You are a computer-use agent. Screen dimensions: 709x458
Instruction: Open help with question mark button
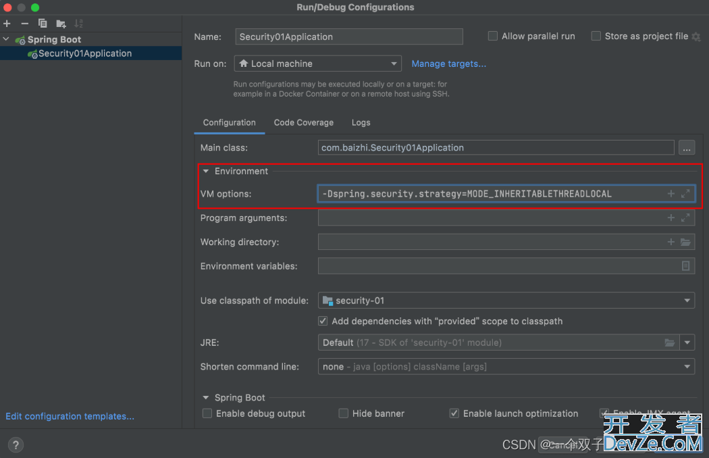click(x=16, y=444)
